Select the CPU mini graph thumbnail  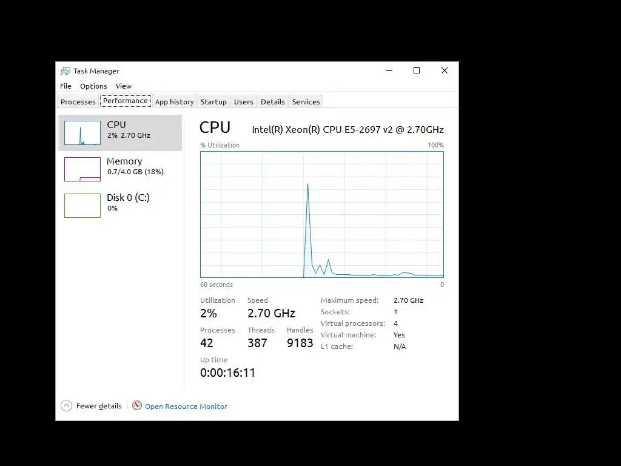(x=82, y=133)
